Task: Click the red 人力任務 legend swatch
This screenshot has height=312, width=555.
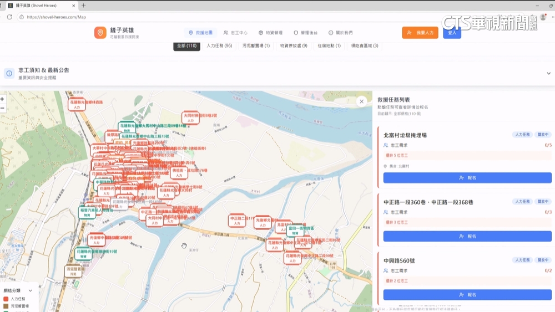Action: [x=6, y=299]
